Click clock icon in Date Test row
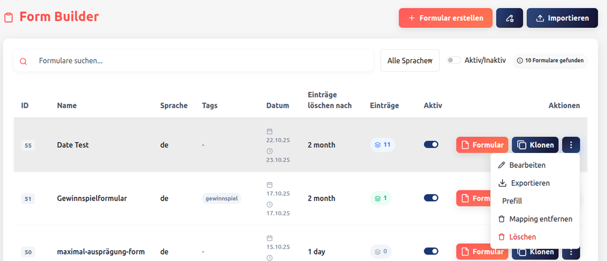 270,151
